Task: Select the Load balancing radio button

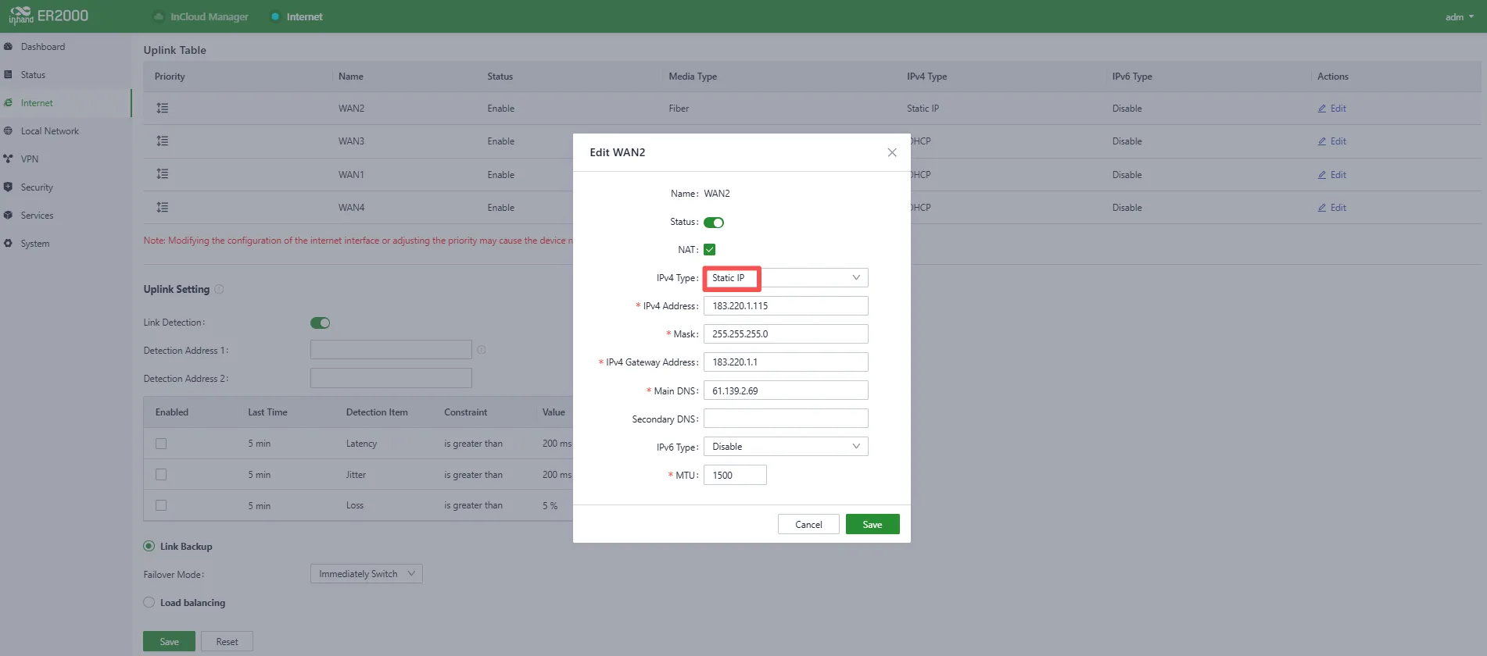Action: [149, 603]
